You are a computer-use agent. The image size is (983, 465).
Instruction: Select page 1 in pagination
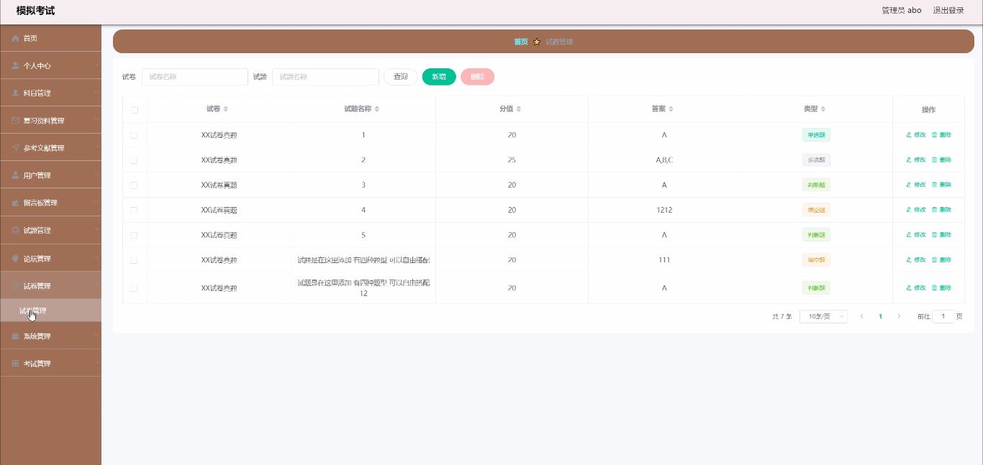pos(880,316)
